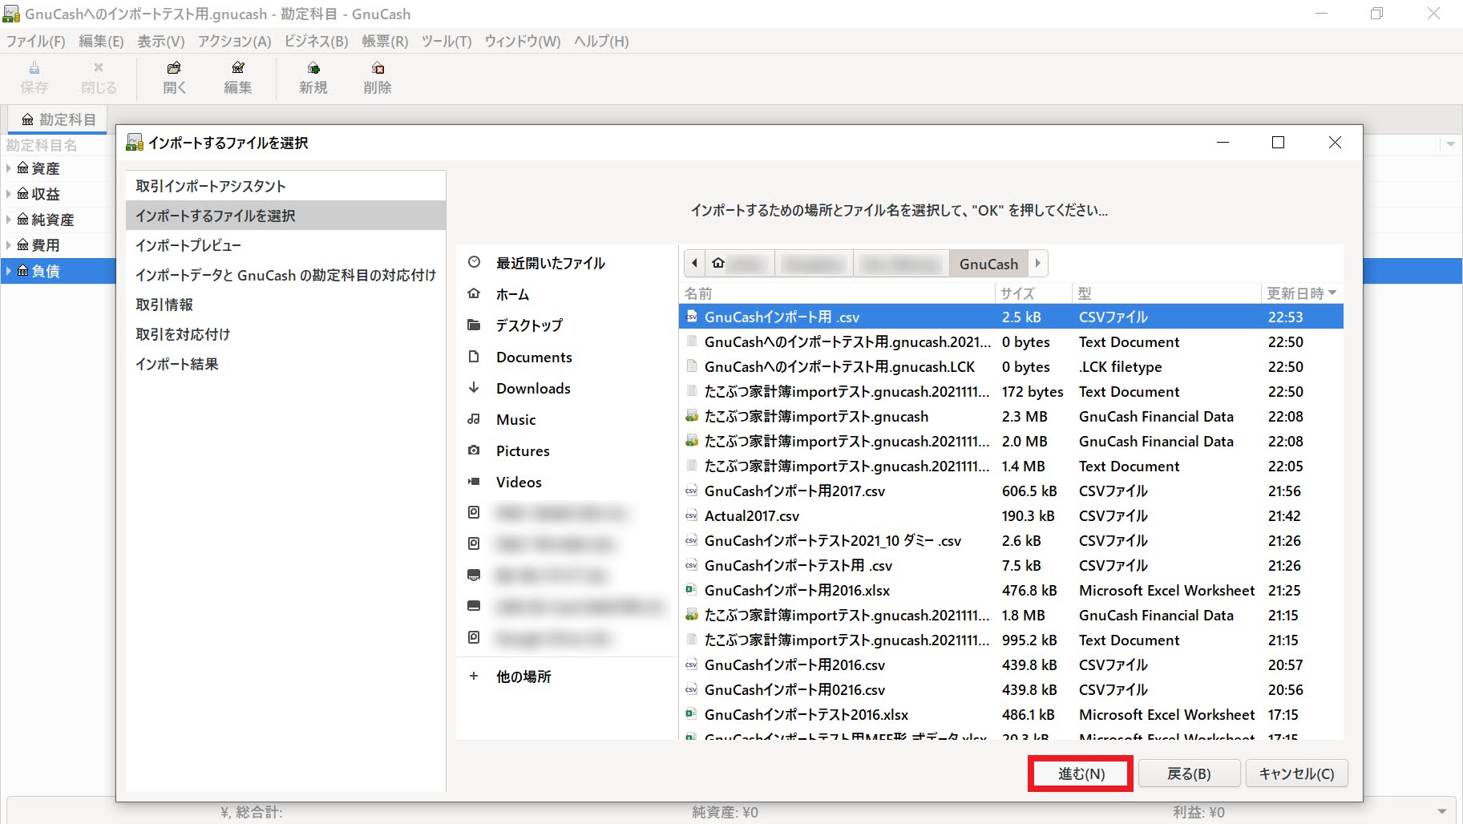Click the Edit (編集) account toolbar icon
This screenshot has height=824, width=1463.
238,78
